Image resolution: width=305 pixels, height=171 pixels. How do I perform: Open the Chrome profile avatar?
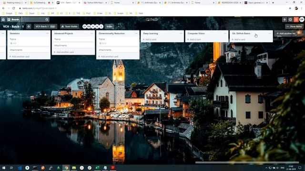click(x=296, y=9)
